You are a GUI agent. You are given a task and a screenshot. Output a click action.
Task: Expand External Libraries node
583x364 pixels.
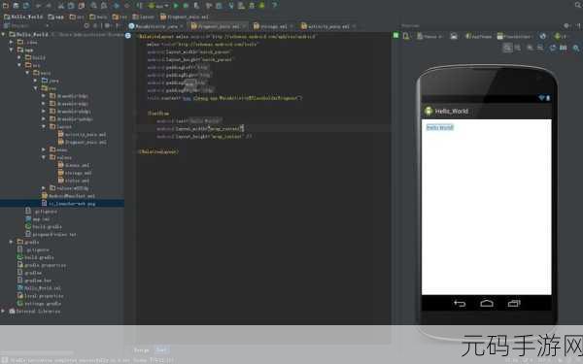pos(3,312)
